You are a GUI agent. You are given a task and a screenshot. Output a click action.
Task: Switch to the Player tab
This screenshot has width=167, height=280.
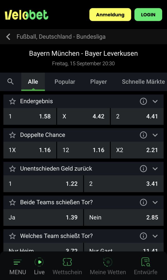click(98, 82)
